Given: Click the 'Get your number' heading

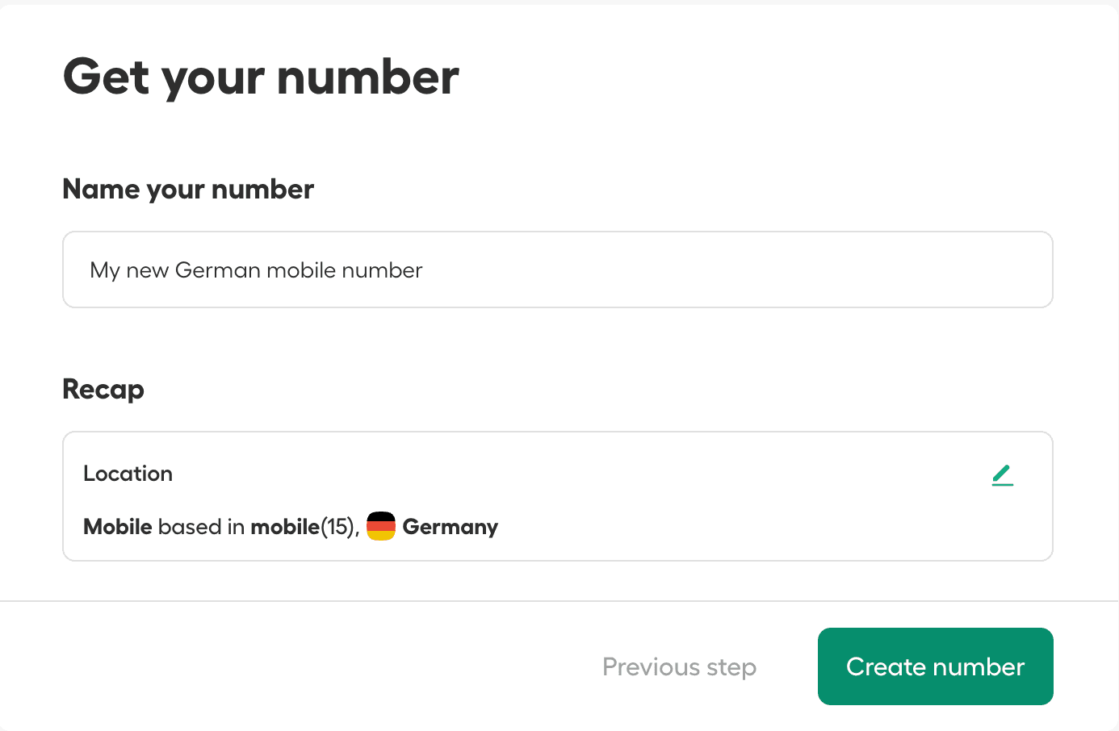Looking at the screenshot, I should [260, 76].
